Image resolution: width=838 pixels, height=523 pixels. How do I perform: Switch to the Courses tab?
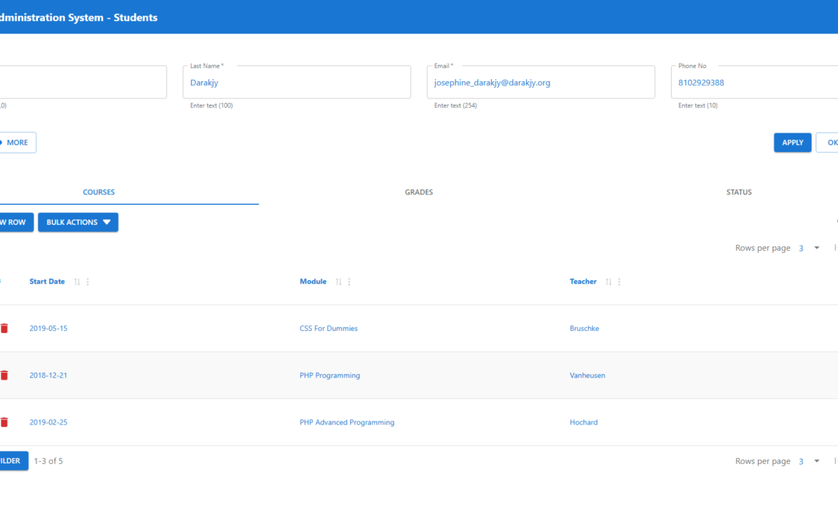click(99, 192)
